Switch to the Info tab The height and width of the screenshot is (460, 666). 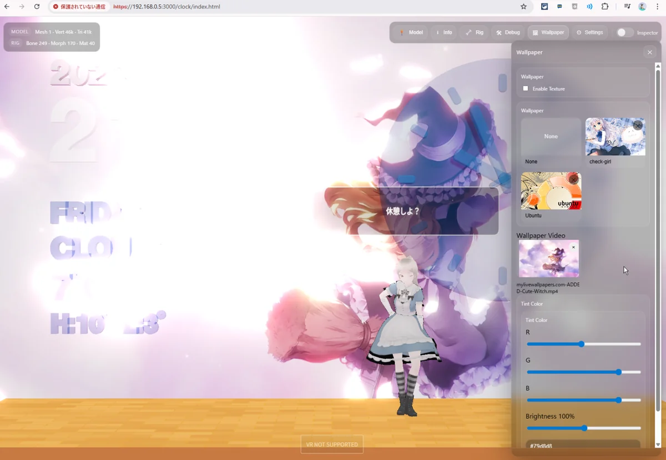pyautogui.click(x=443, y=33)
